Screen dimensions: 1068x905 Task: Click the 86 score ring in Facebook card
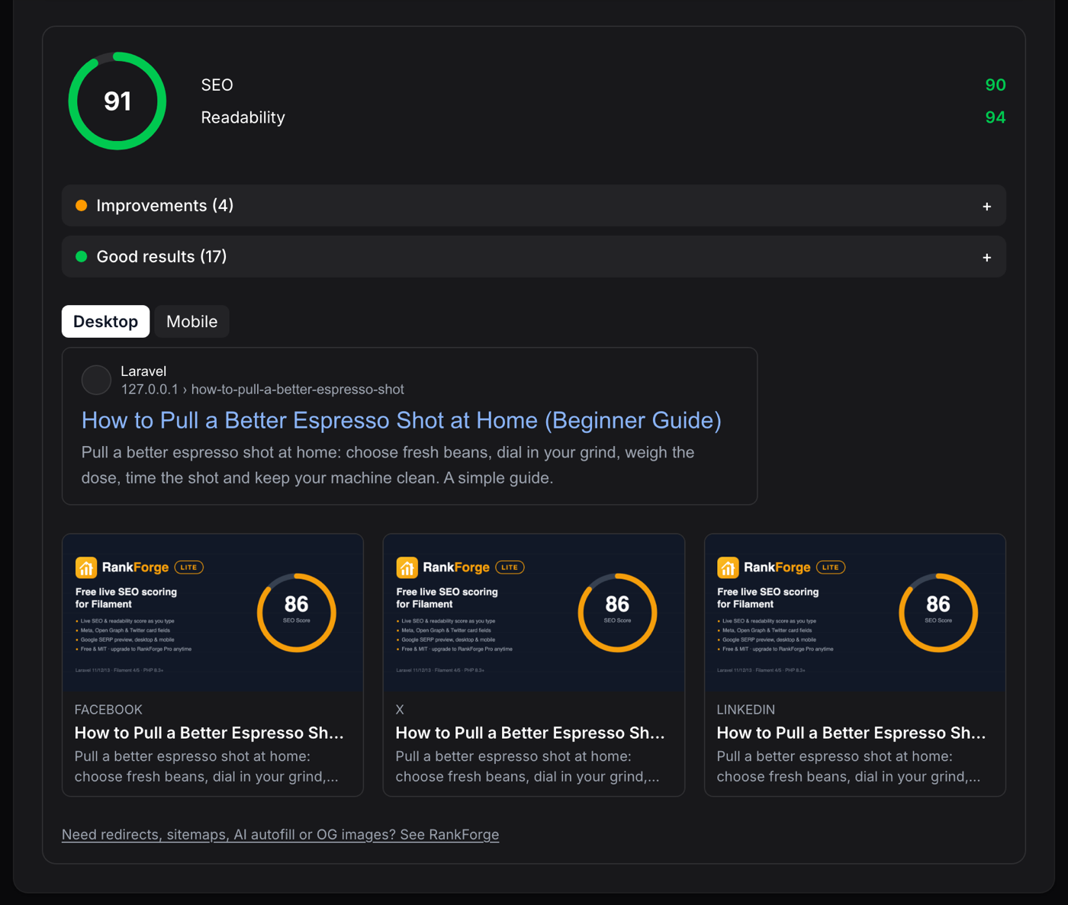pyautogui.click(x=296, y=613)
